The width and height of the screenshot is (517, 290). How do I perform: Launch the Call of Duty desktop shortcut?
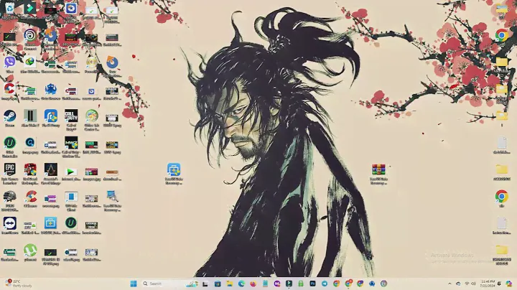pyautogui.click(x=71, y=115)
